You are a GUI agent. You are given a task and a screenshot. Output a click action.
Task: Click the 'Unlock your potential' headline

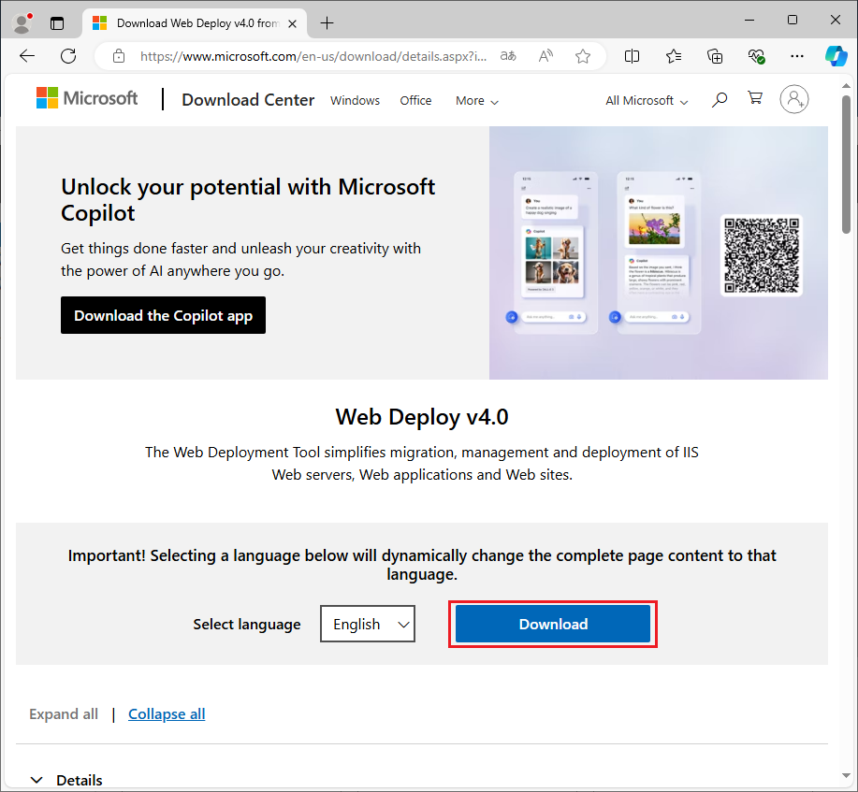click(248, 200)
